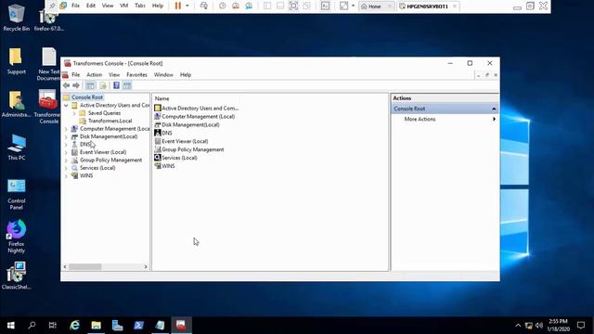Open the blue Help toolbar icon

116,85
